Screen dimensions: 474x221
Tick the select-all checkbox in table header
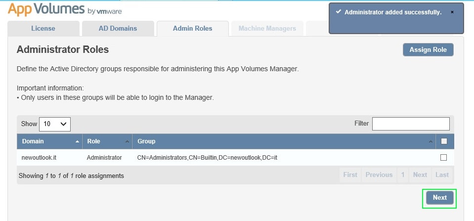pyautogui.click(x=443, y=141)
